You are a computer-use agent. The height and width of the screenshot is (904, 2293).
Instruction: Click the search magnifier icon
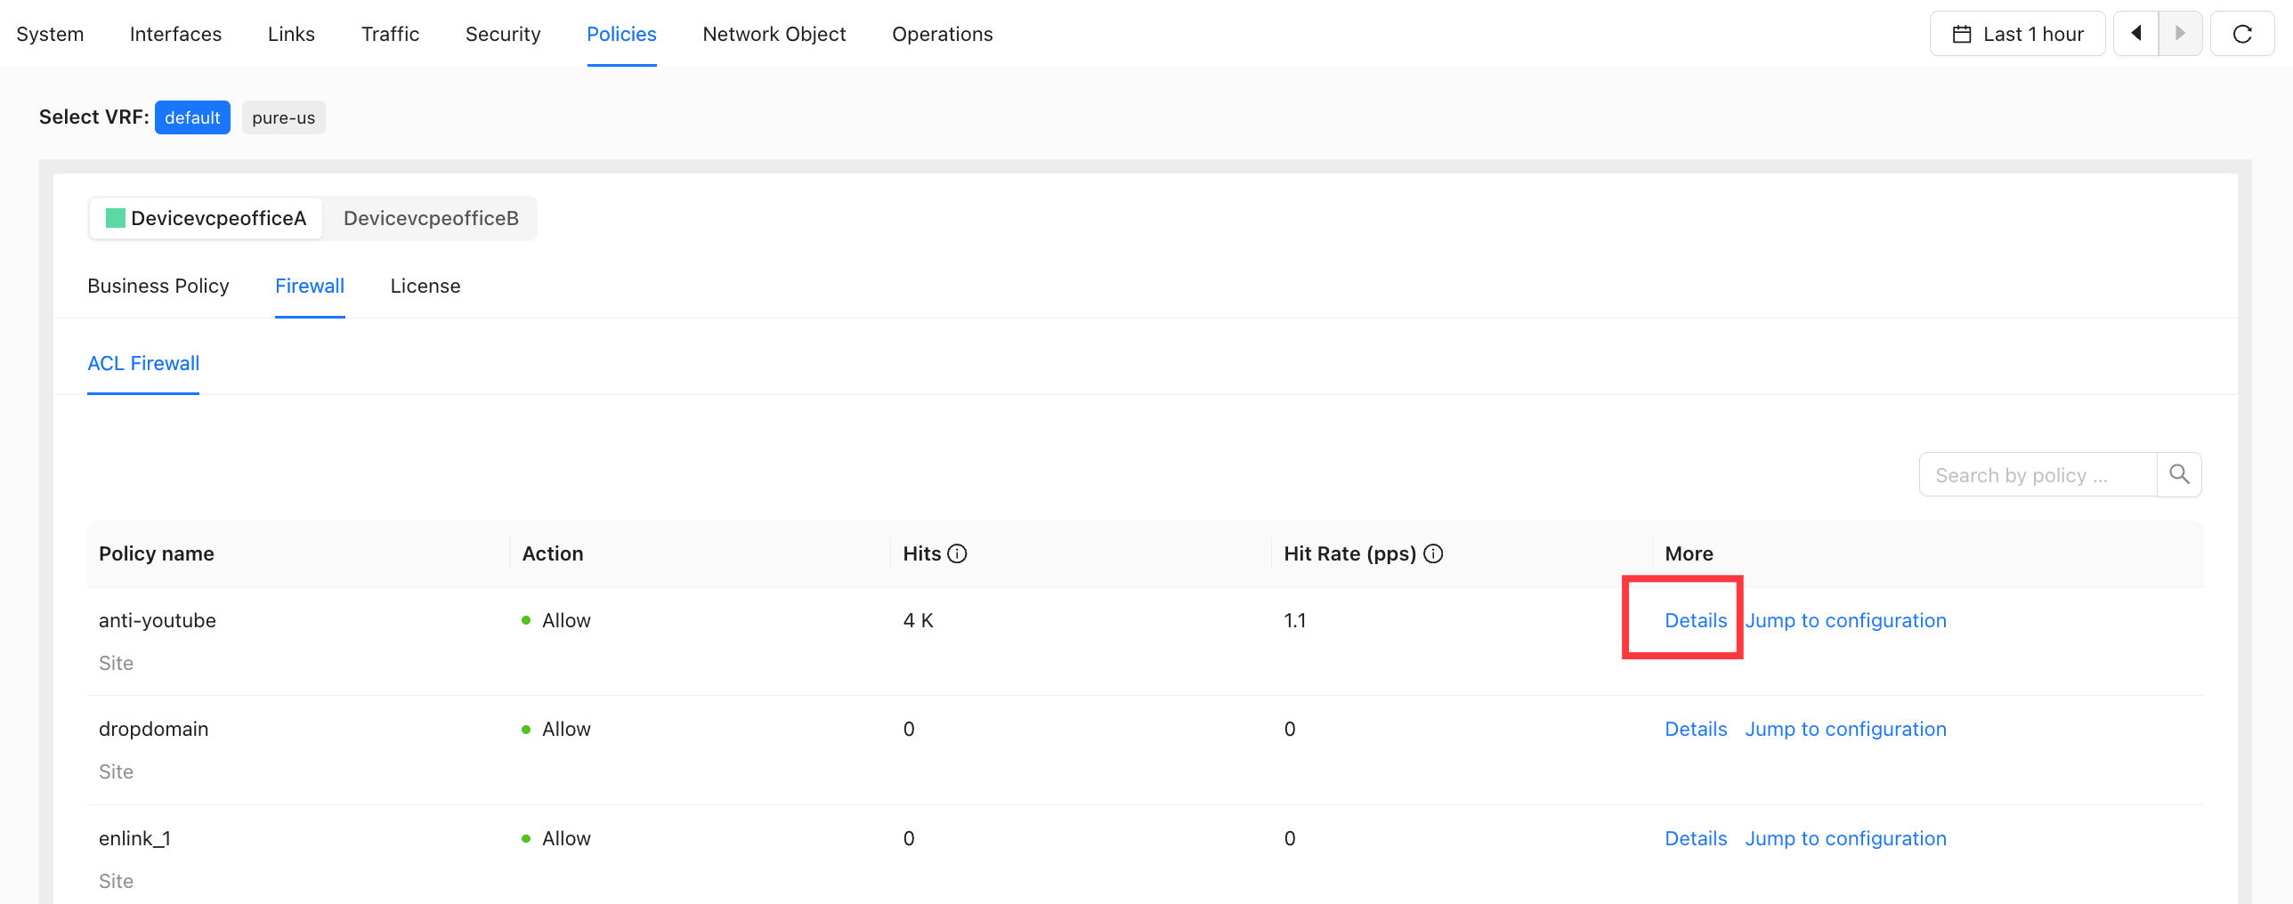pos(2179,474)
